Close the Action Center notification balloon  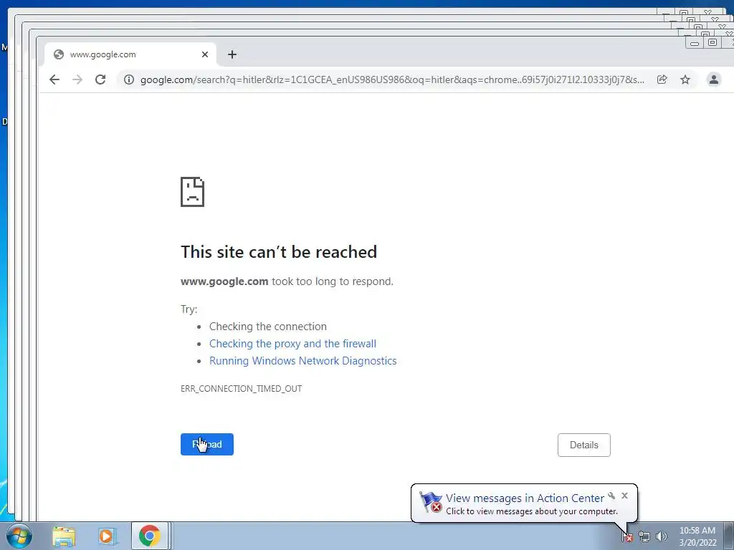pyautogui.click(x=624, y=496)
